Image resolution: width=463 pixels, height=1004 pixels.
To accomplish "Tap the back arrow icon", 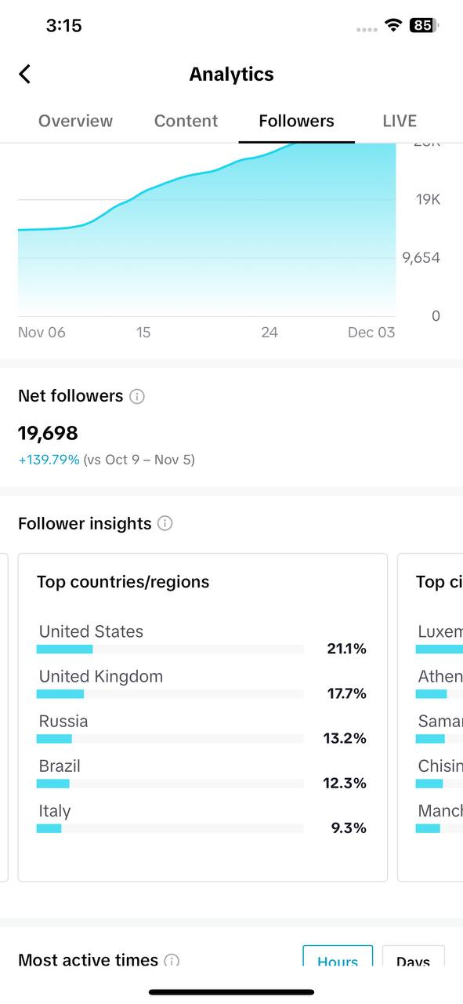I will pos(24,75).
